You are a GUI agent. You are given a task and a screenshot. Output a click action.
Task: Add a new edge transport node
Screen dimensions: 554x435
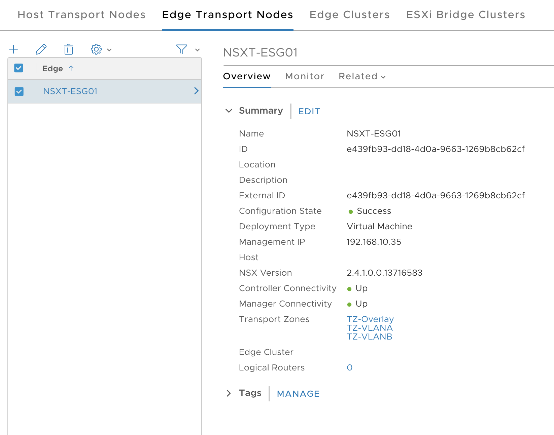click(x=13, y=49)
